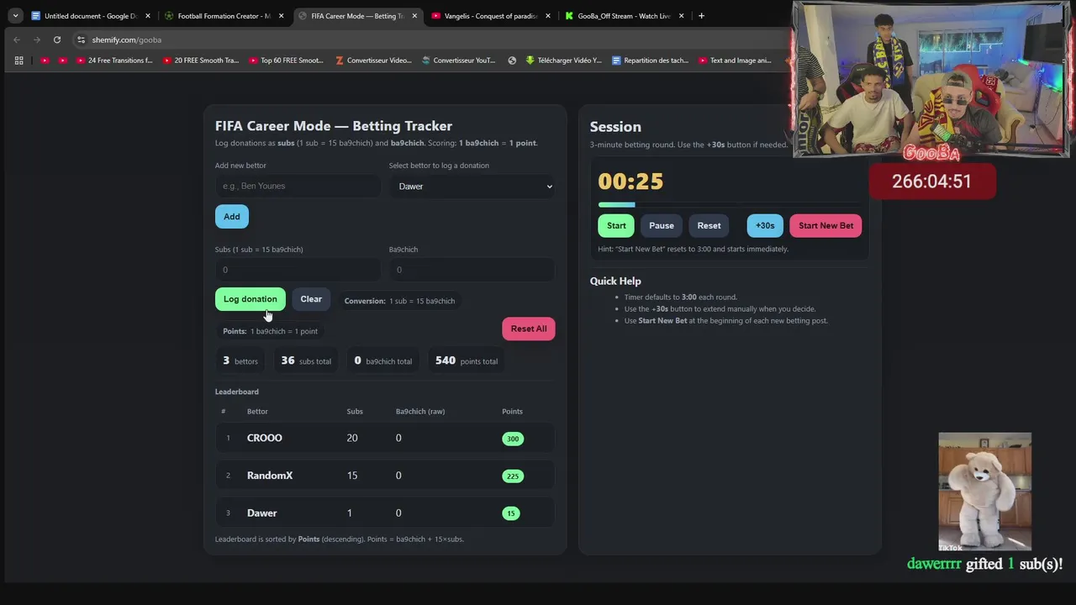The height and width of the screenshot is (605, 1076).
Task: Click the 00:25 countdown display
Action: coord(630,181)
